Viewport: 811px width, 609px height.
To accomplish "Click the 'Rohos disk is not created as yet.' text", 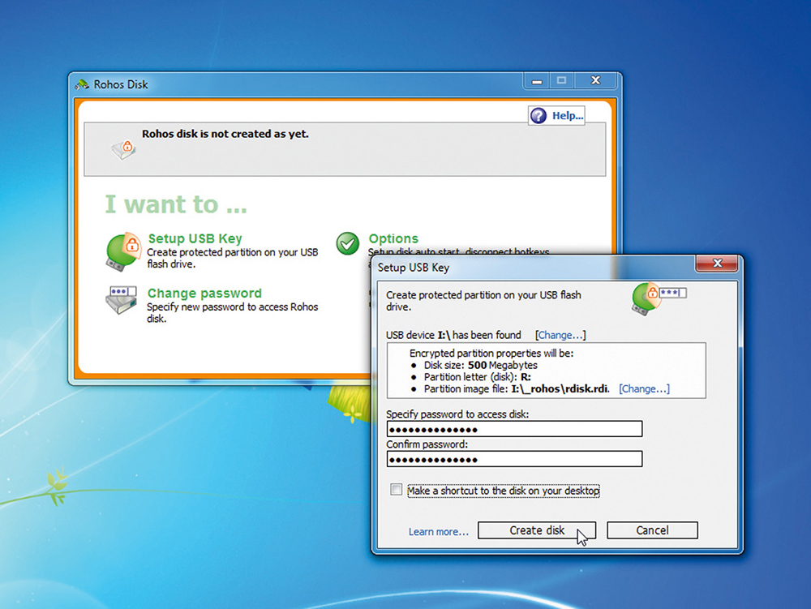I will pos(225,134).
